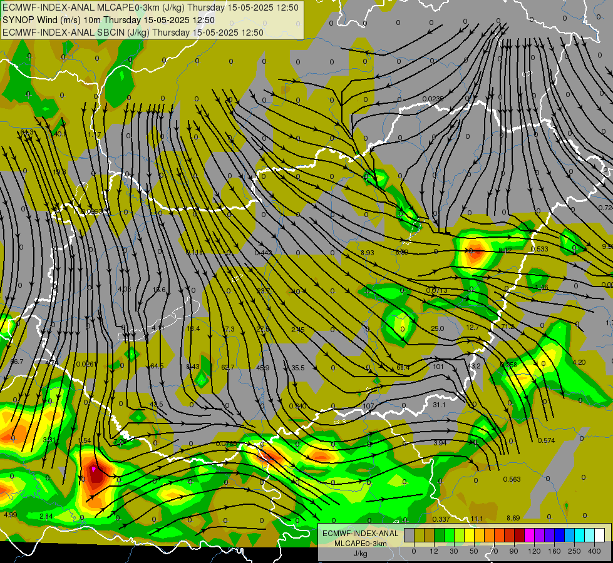613x563 pixels.
Task: Click the map value 0.840
Action: click(298, 407)
